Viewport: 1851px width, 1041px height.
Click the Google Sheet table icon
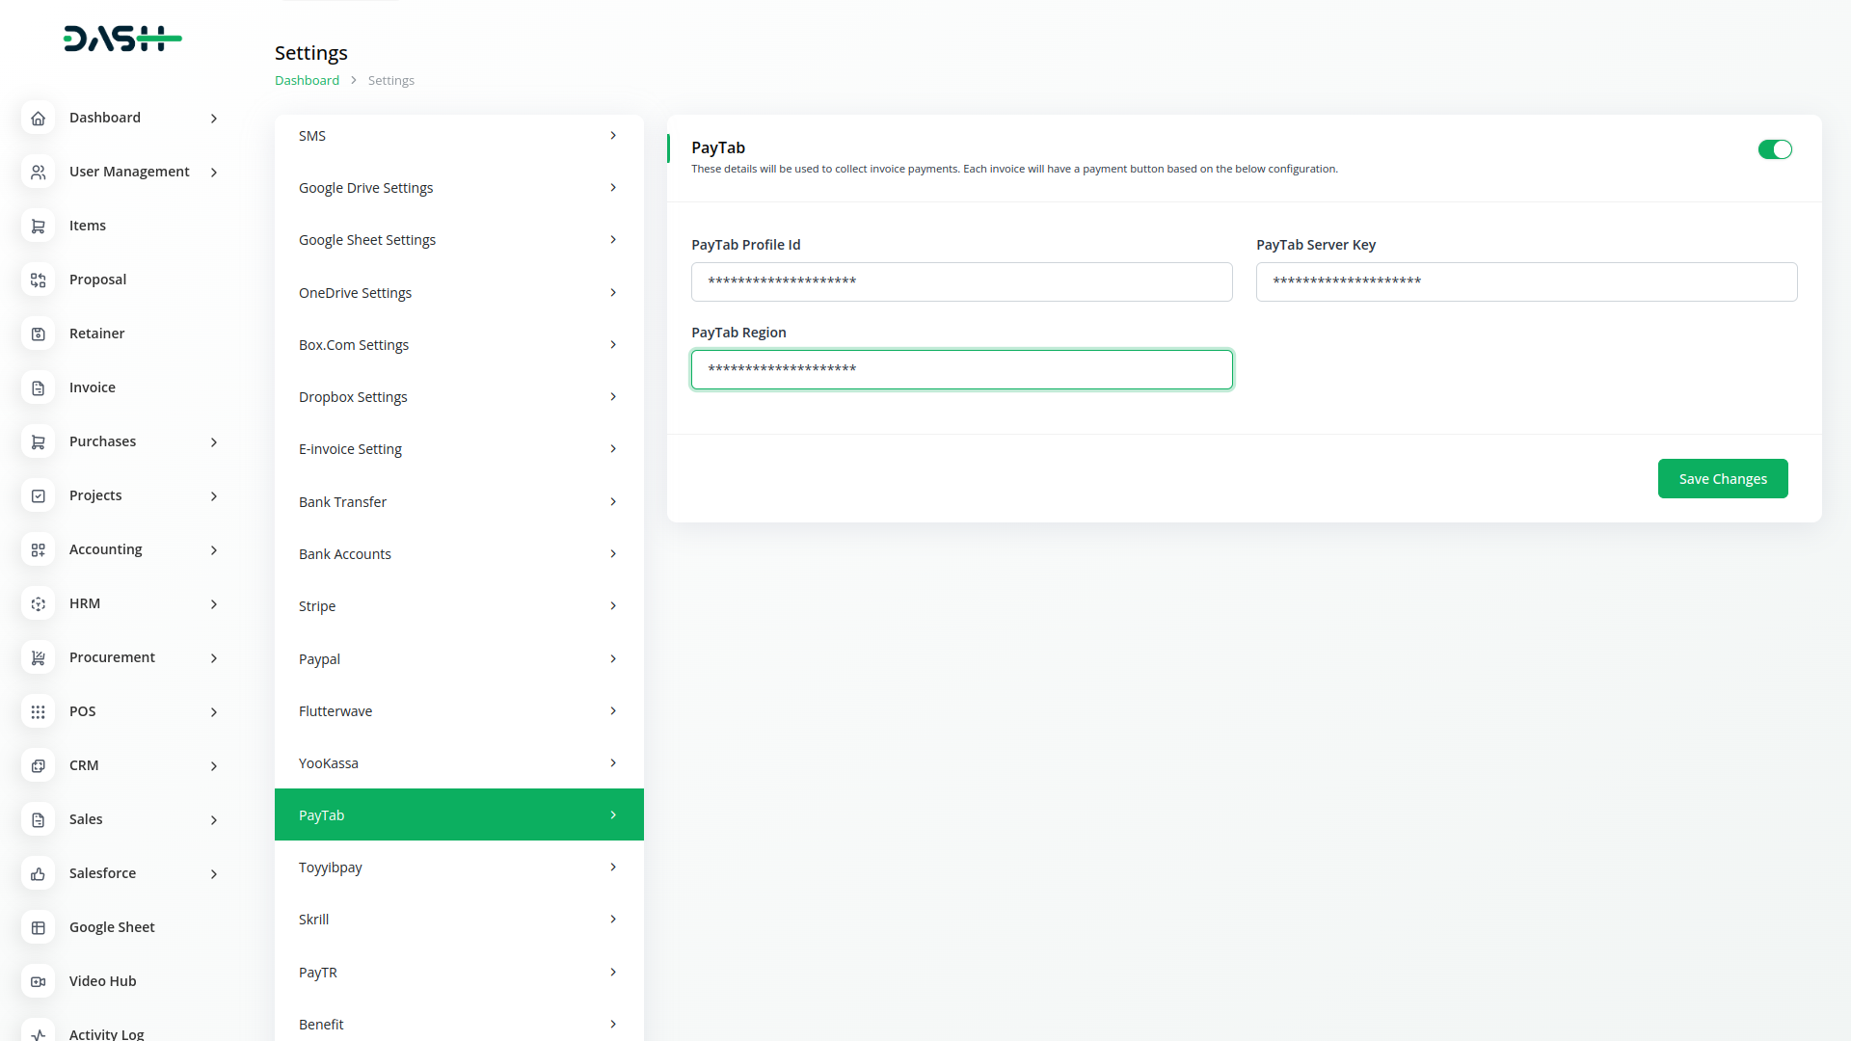click(x=38, y=927)
